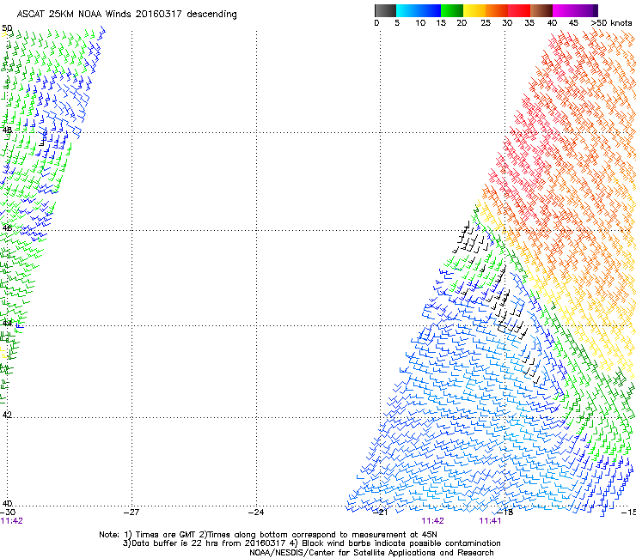Click the purple '11:41' time label
The image size is (636, 558).
[490, 521]
